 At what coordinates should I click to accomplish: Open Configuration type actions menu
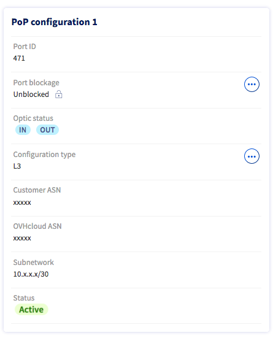click(x=252, y=156)
